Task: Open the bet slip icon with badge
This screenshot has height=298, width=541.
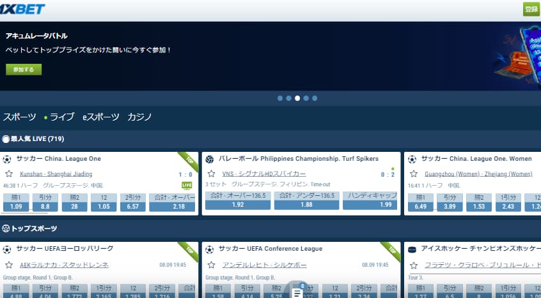Action: [297, 292]
